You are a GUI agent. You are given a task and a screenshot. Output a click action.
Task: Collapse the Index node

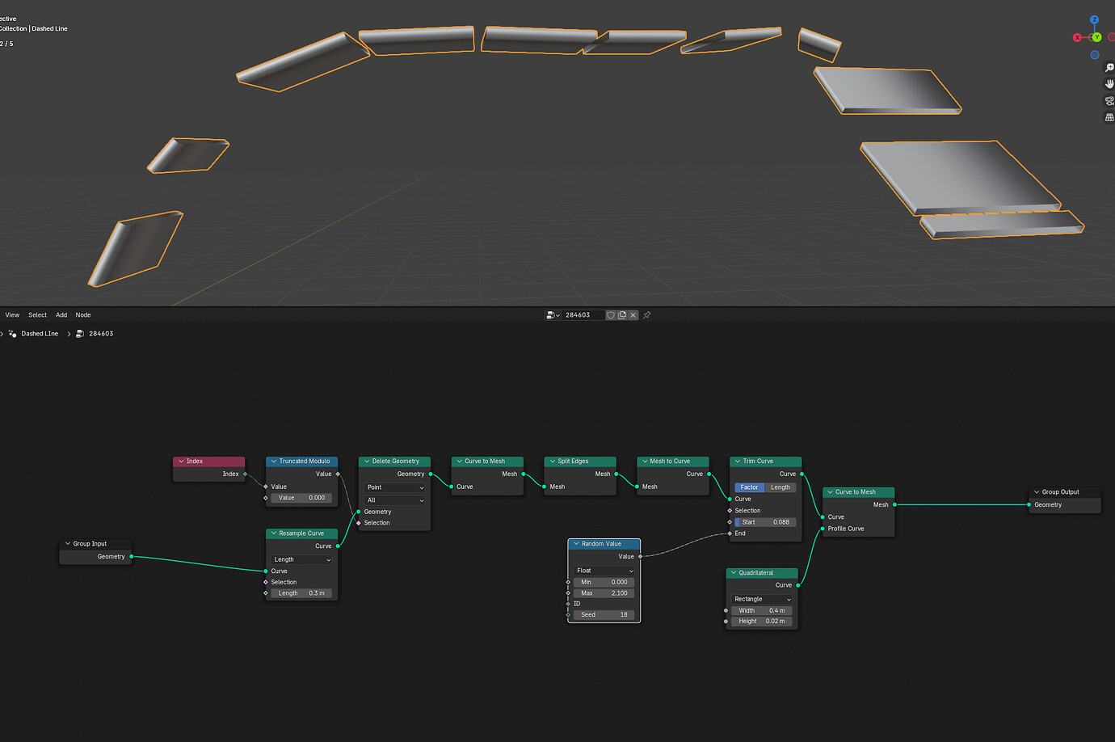(181, 462)
